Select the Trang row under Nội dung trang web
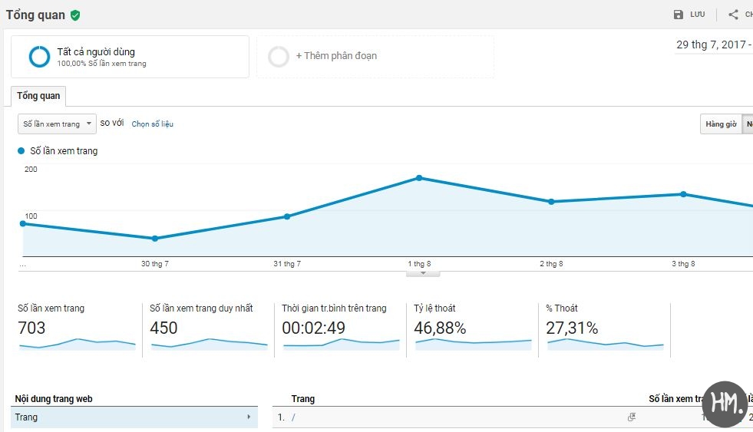Viewport: 753px width, 432px height. coord(134,417)
